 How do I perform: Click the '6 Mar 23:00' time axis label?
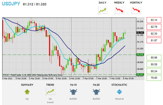(x=75, y=79)
